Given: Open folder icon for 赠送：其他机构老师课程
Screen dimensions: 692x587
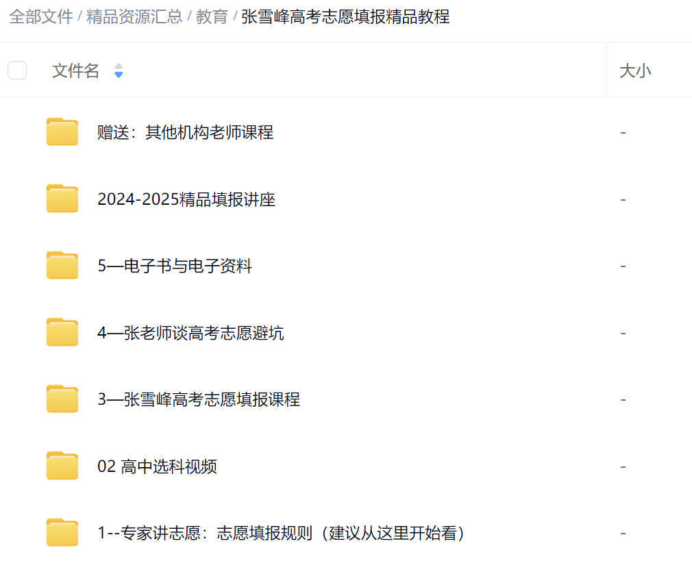Looking at the screenshot, I should click(62, 132).
